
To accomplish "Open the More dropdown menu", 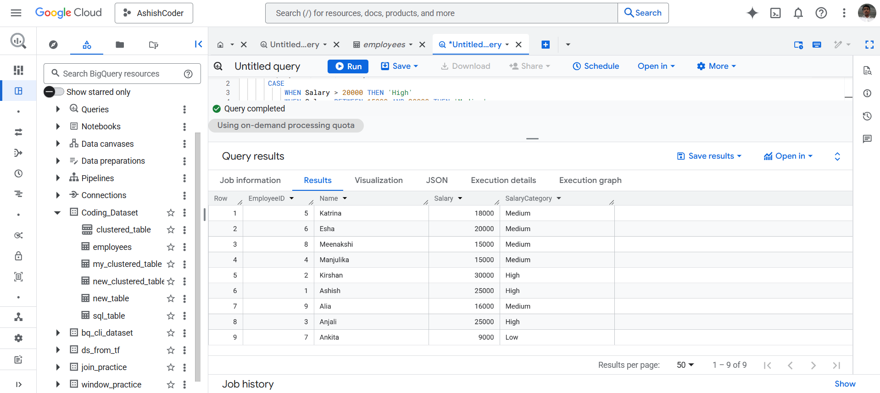I will 716,66.
